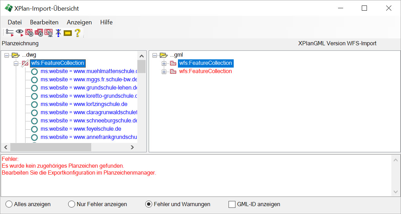Open the Anzeigen menu
The width and height of the screenshot is (401, 214).
tap(79, 22)
